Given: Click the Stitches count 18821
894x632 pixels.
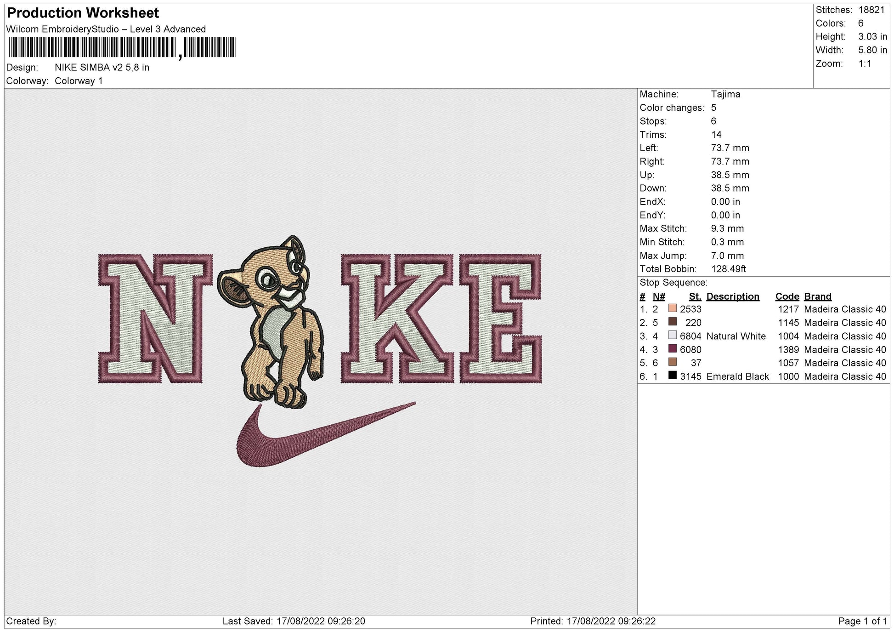Looking at the screenshot, I should tap(873, 9).
